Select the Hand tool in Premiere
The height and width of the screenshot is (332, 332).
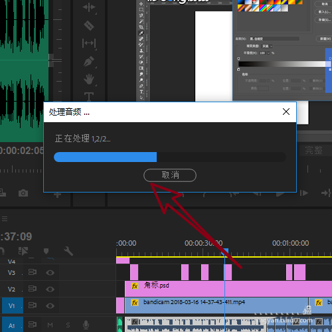89,79
